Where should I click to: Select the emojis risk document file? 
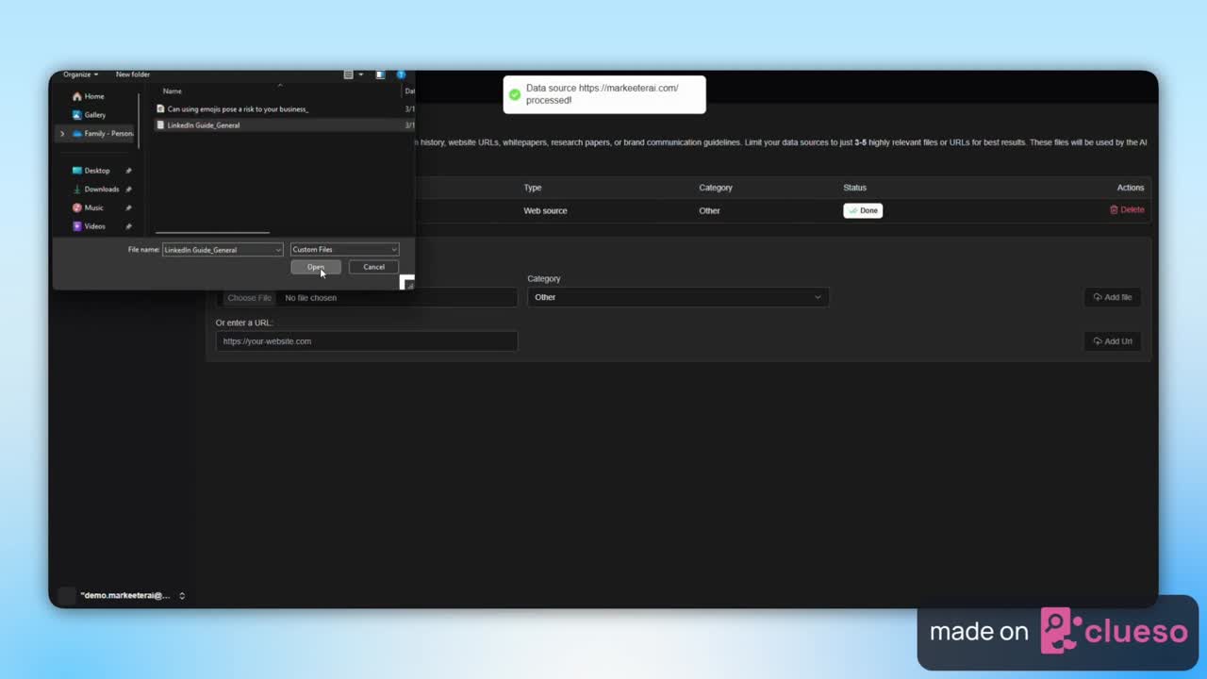pos(237,109)
